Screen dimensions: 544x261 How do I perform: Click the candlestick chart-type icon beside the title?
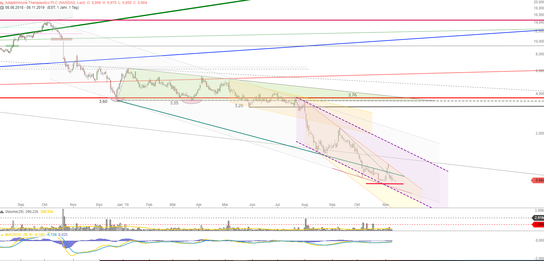pos(2,3)
